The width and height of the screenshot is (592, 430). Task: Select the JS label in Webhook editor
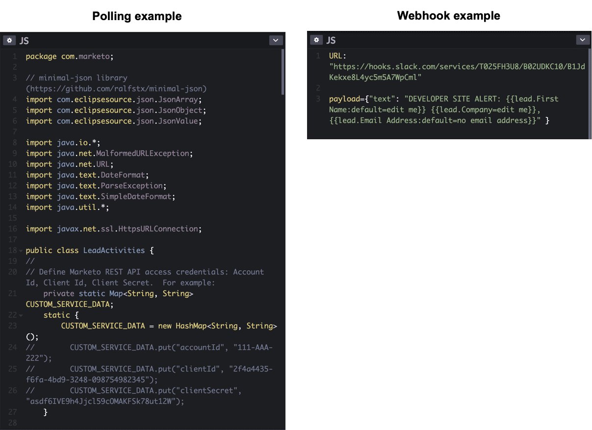pyautogui.click(x=332, y=40)
